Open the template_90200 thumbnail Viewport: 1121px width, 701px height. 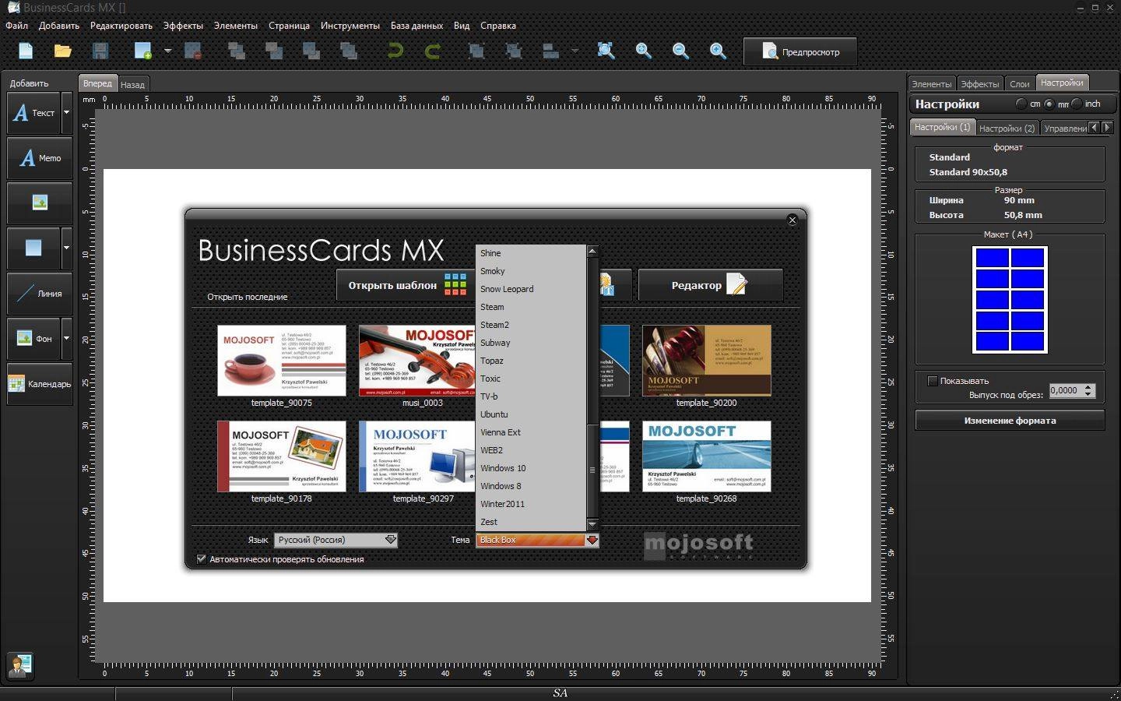706,361
